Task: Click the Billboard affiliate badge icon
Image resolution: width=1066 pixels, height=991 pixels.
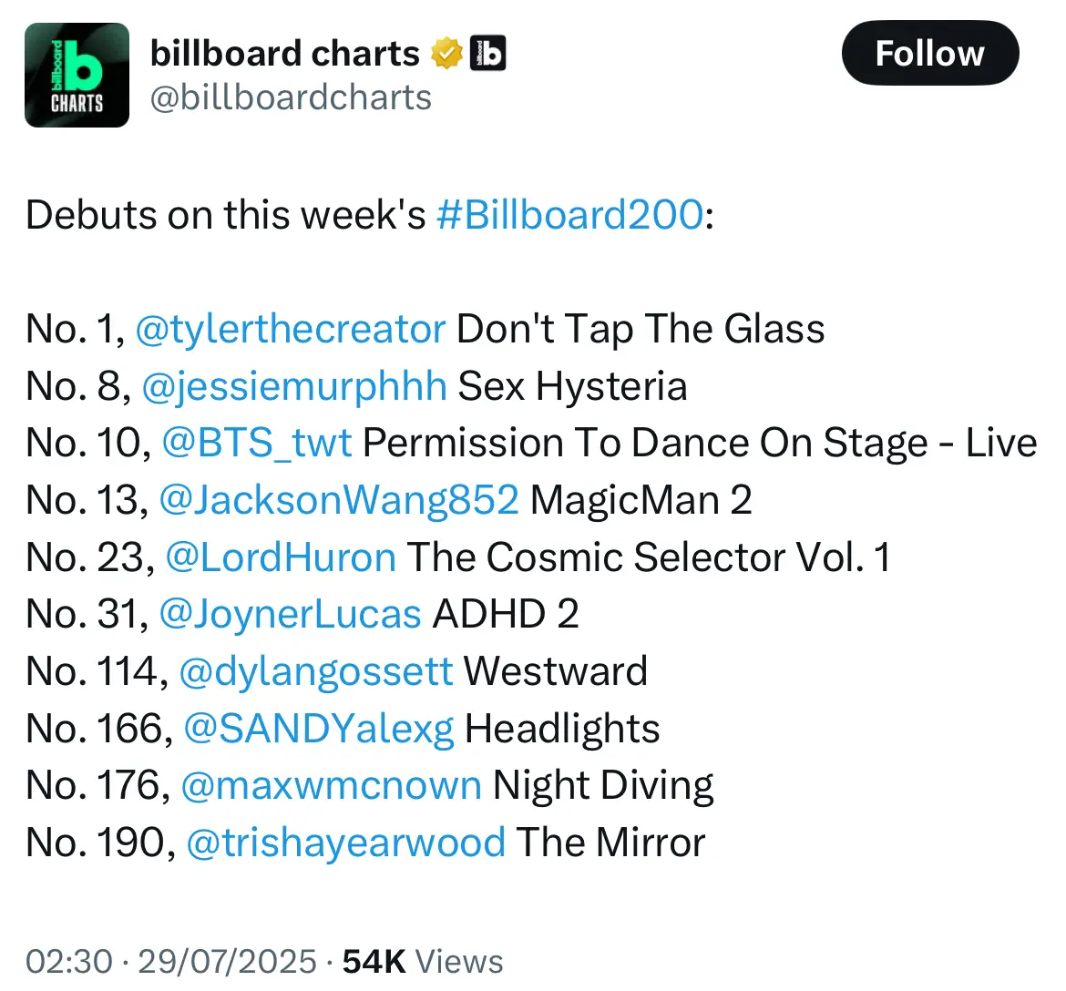Action: point(487,54)
